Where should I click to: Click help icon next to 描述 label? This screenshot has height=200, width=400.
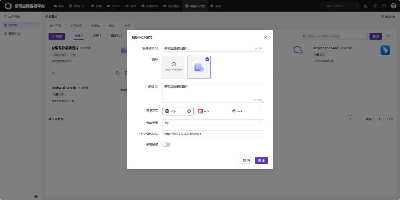(156, 87)
